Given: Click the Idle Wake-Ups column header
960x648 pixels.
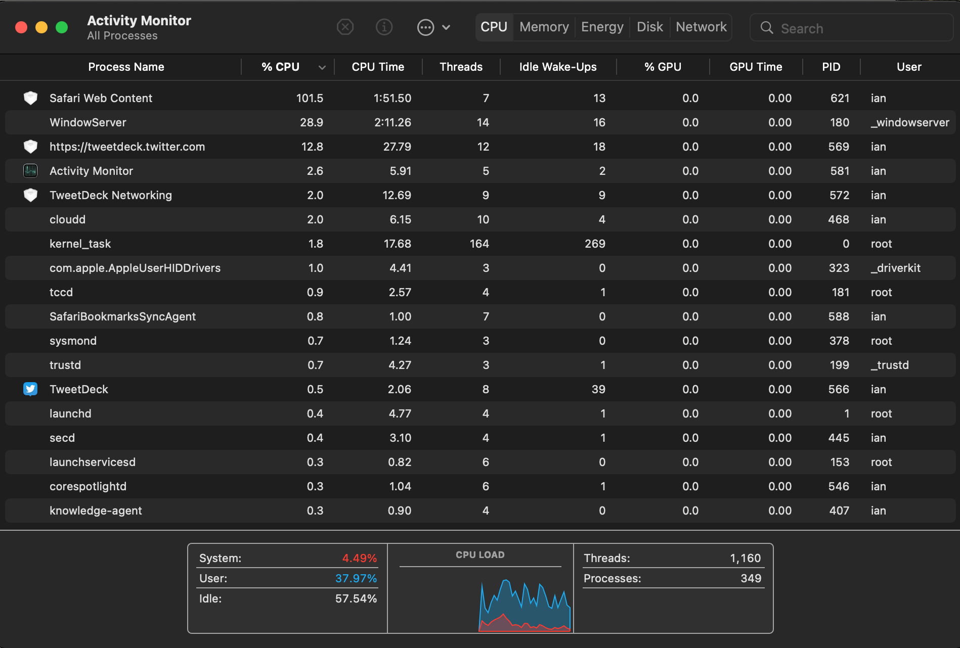Looking at the screenshot, I should point(557,67).
